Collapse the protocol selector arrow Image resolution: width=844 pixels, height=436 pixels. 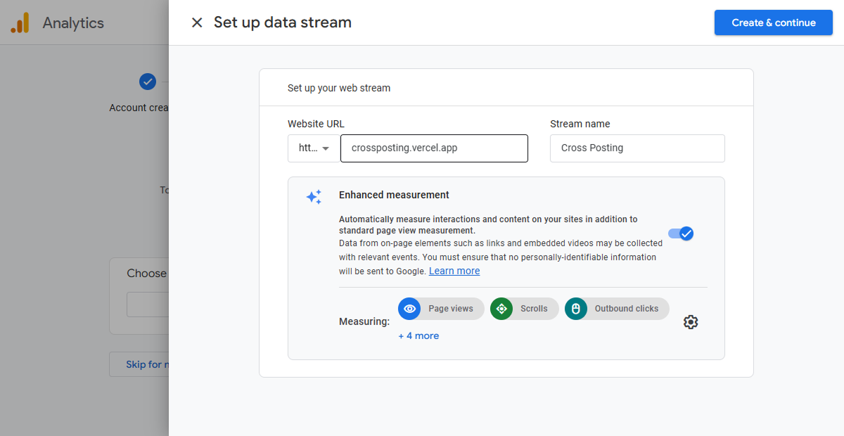click(x=325, y=148)
